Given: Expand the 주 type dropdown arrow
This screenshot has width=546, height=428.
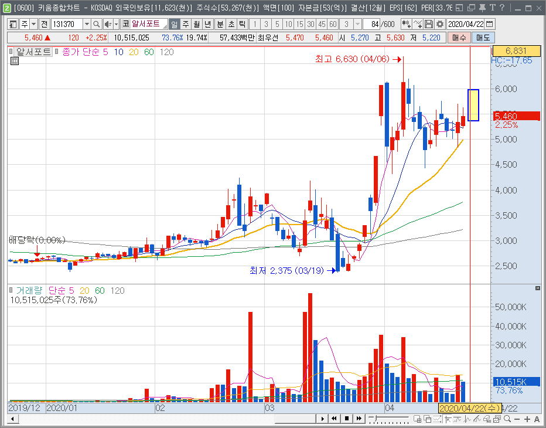Looking at the screenshot, I should 34,24.
